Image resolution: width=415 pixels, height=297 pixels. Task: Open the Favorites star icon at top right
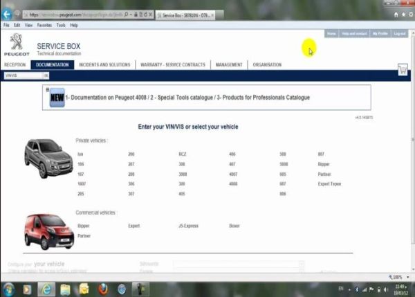tap(404, 15)
